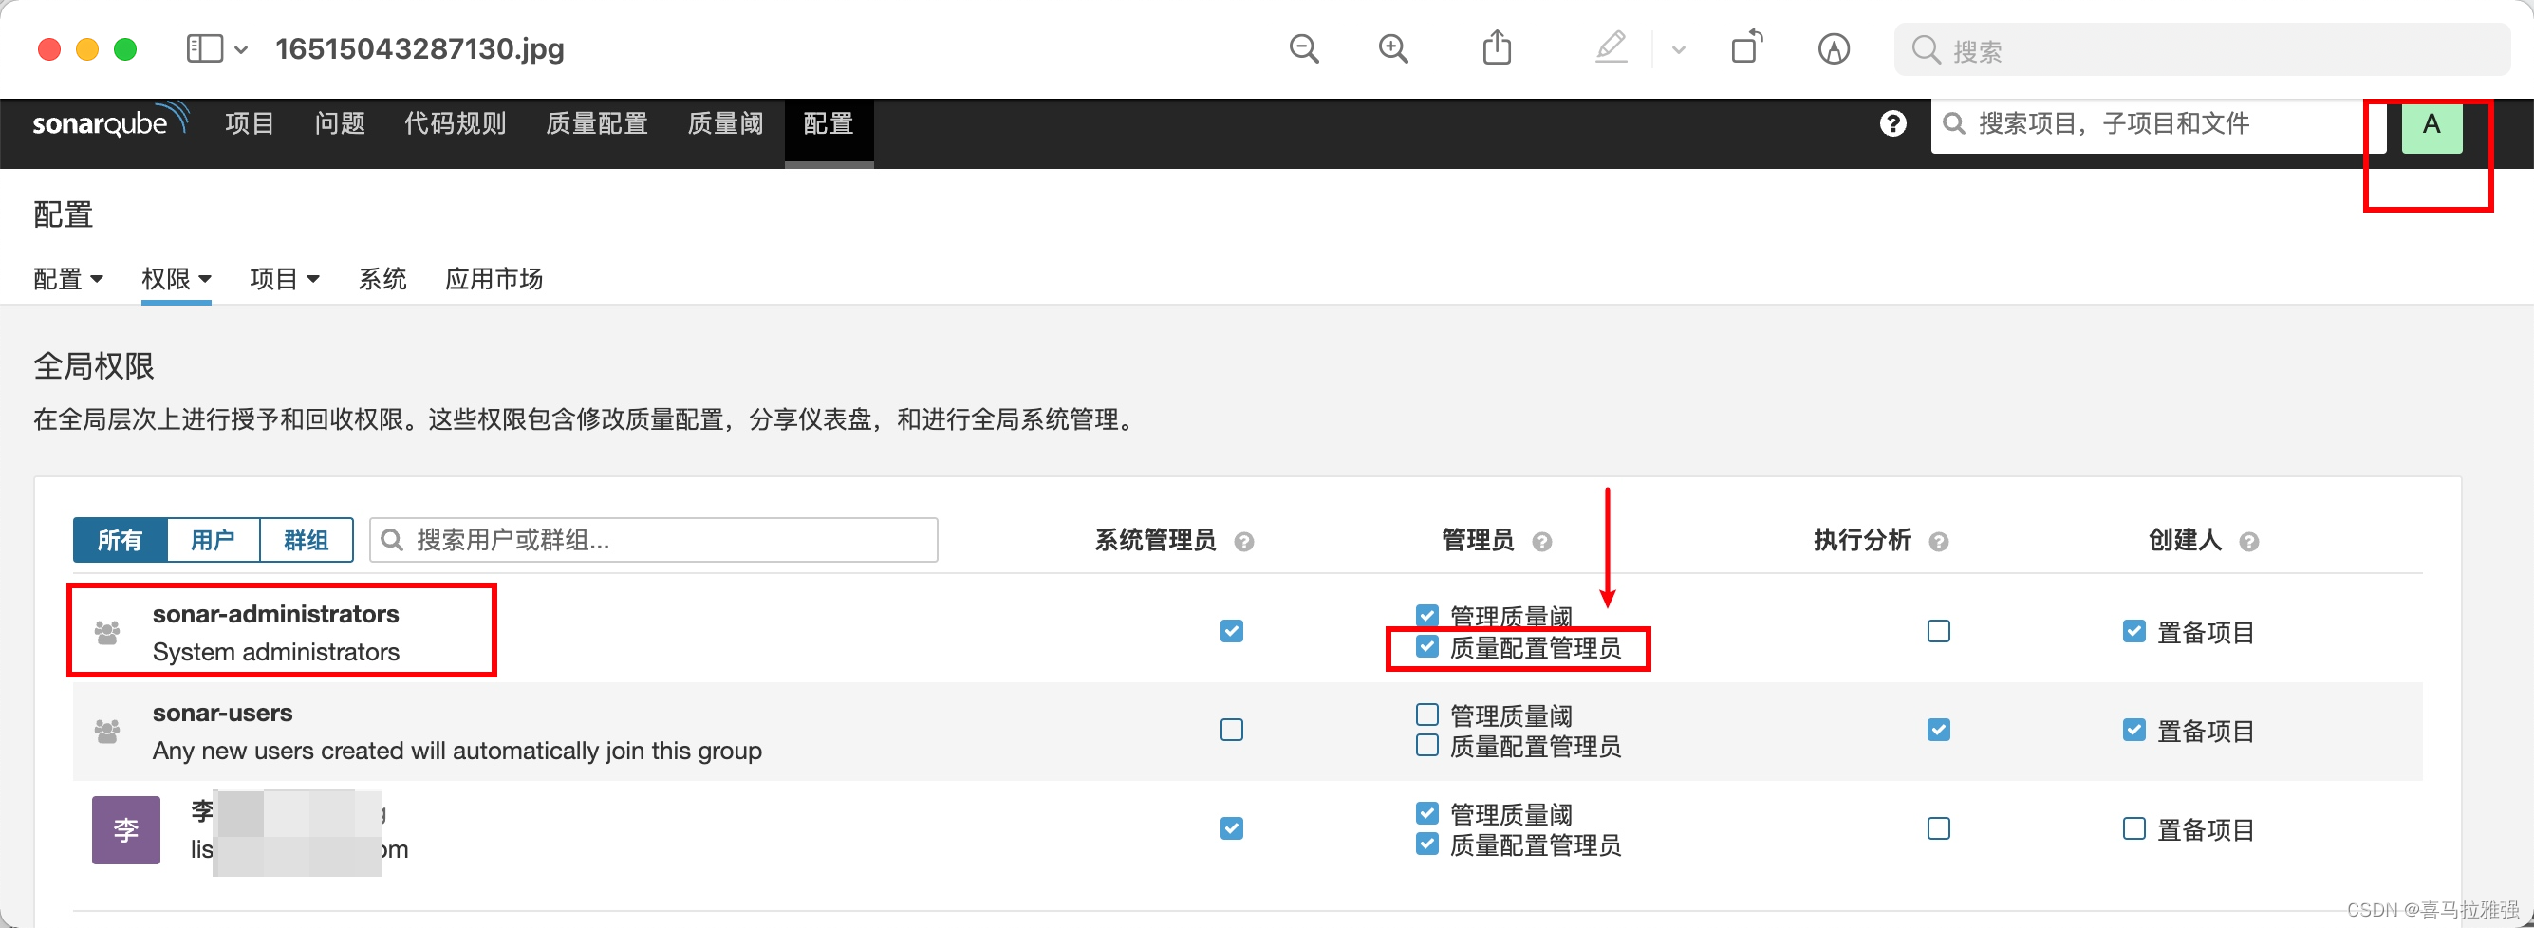Expand the 项目 submenu dropdown
Image resolution: width=2534 pixels, height=928 pixels.
pos(285,279)
